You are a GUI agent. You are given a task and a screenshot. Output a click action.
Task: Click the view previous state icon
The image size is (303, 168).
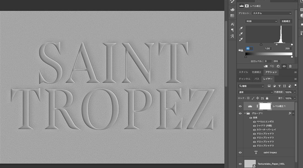point(272,66)
